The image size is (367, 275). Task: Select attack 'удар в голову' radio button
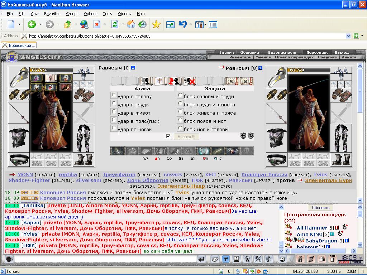(114, 95)
